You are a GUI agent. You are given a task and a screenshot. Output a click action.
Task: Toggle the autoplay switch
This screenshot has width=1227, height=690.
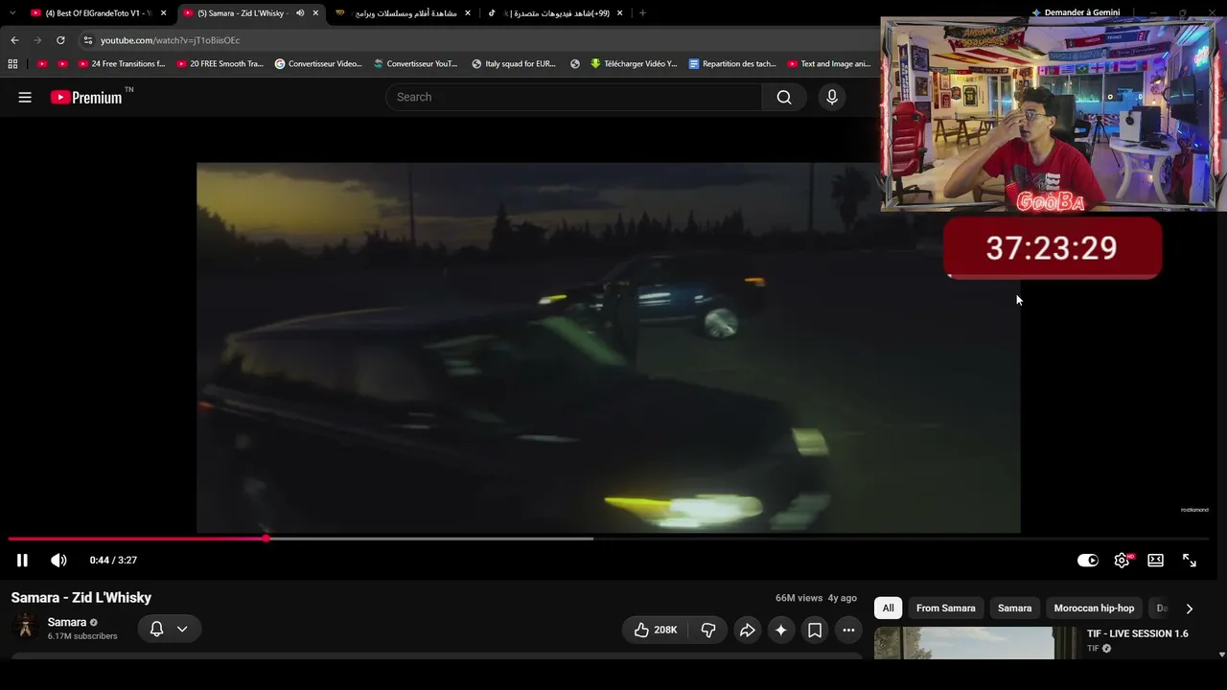tap(1087, 561)
